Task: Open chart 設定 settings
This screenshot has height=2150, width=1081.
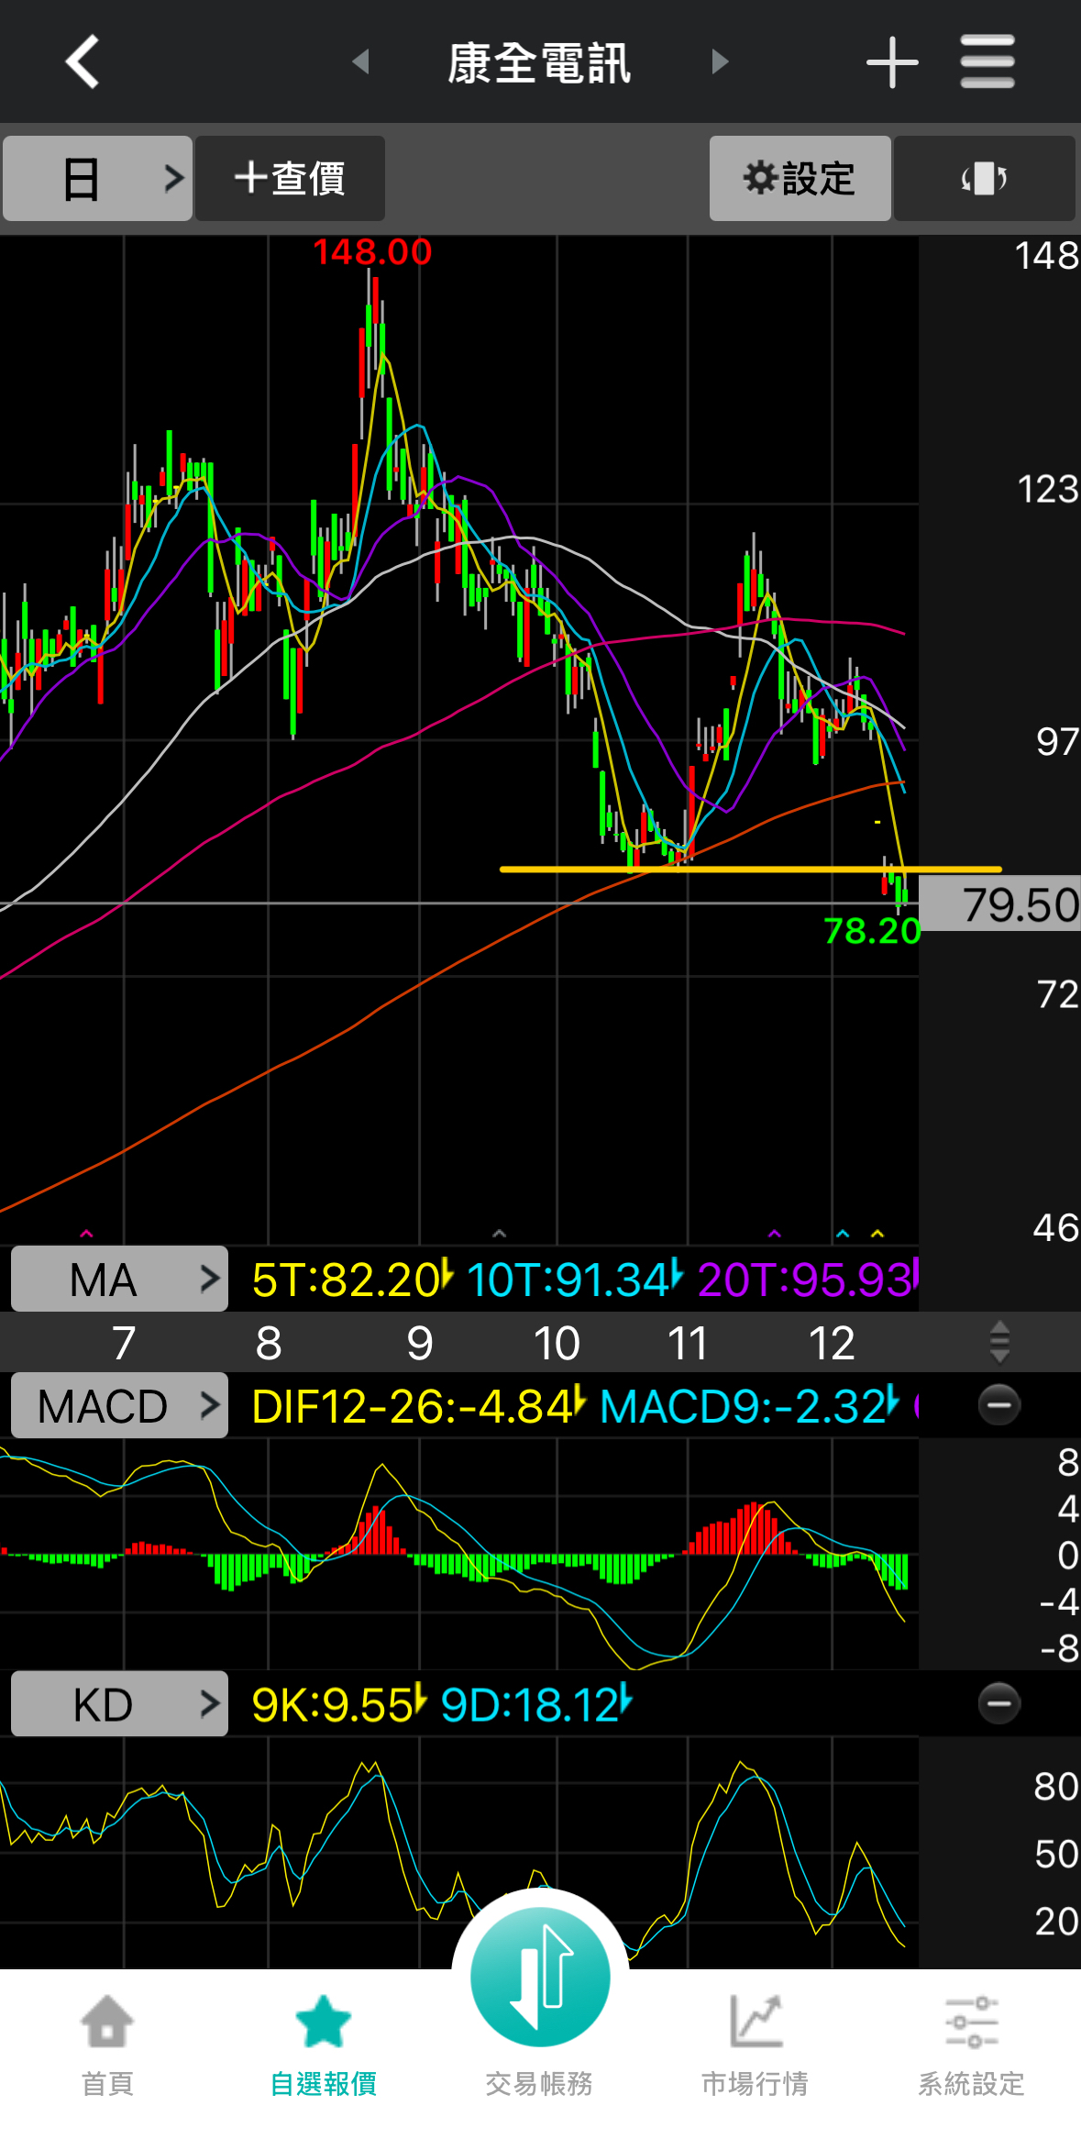Action: 800,178
